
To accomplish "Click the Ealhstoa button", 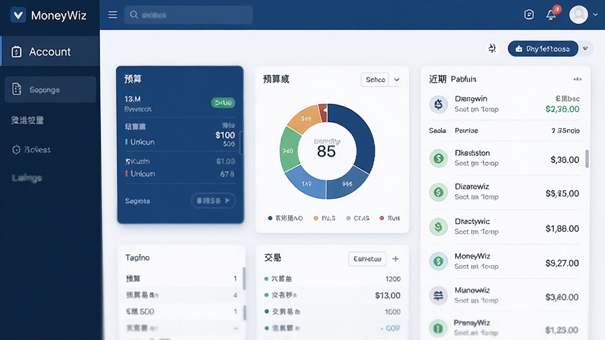I will (367, 259).
